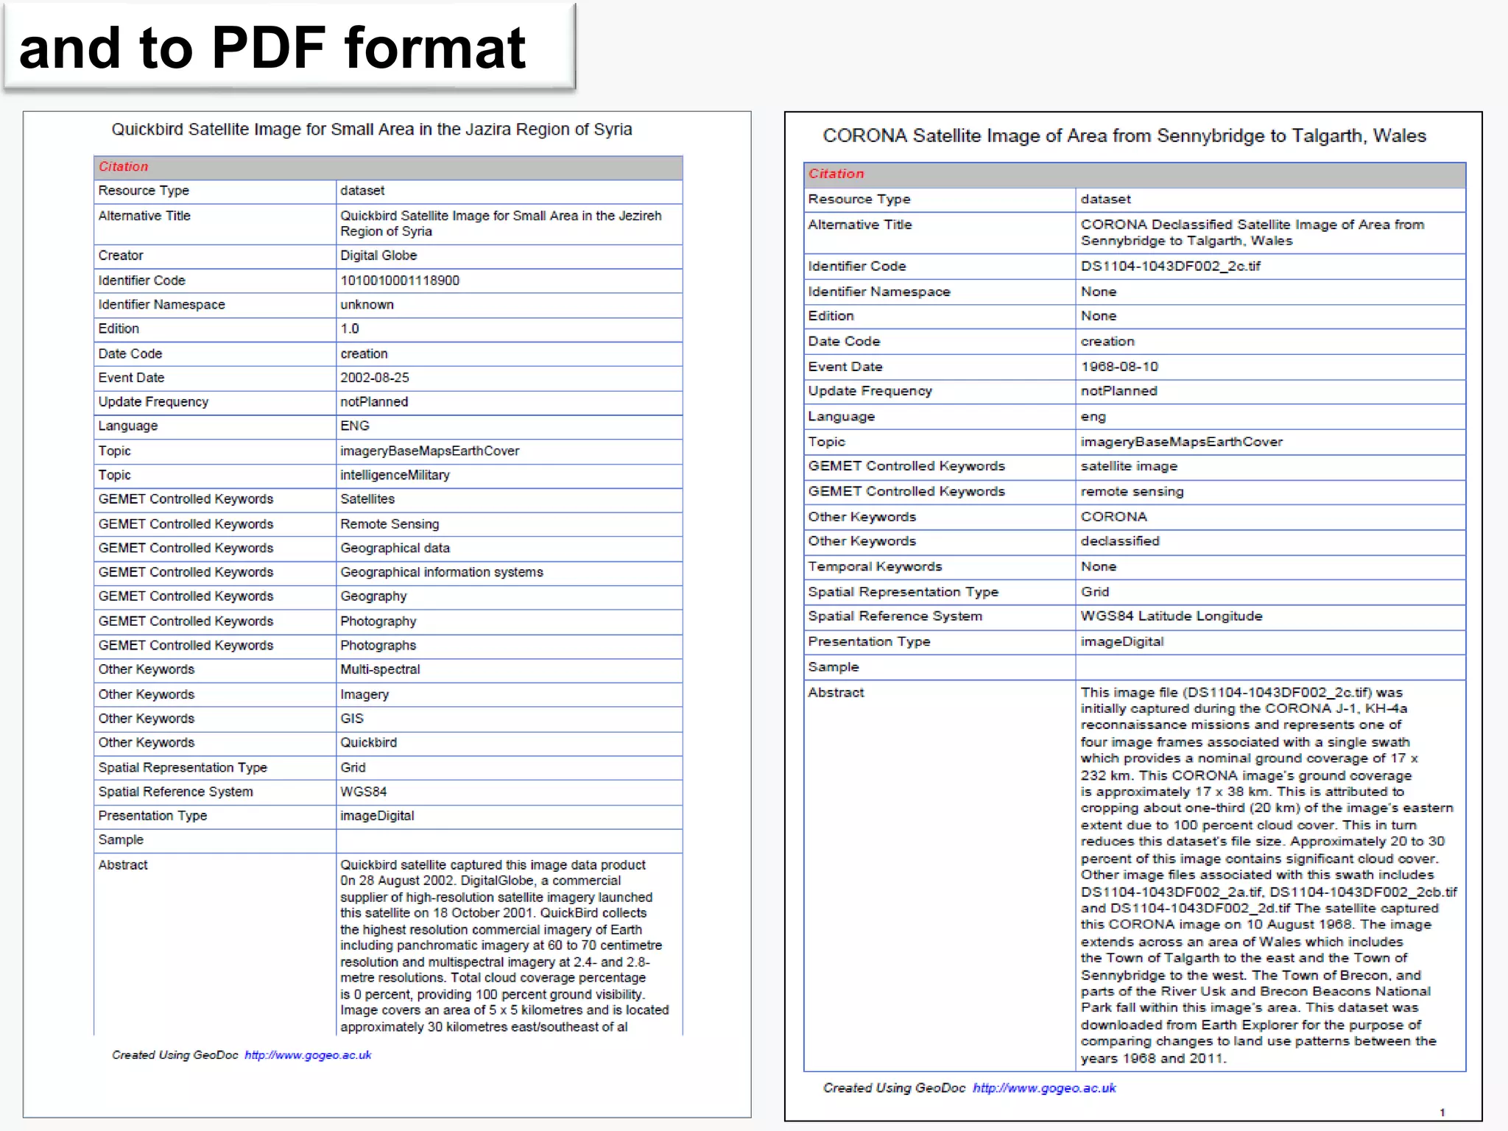The image size is (1508, 1131).
Task: Select the keyword 'GIS'
Action: [352, 719]
